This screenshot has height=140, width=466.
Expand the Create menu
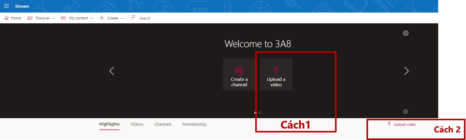coord(112,18)
